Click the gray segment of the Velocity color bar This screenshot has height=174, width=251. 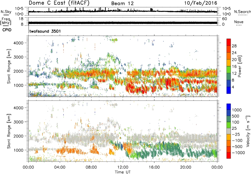coord(229,131)
